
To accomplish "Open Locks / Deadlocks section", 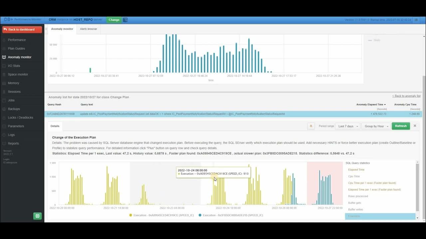I will pos(20,118).
